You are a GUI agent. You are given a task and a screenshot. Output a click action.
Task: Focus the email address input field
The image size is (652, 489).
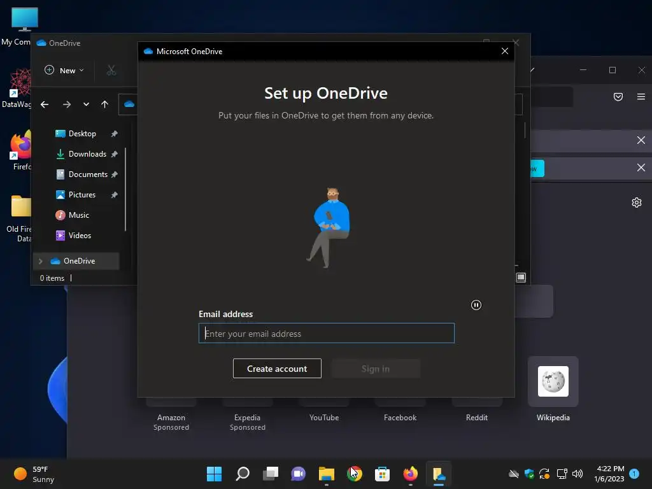pos(327,333)
